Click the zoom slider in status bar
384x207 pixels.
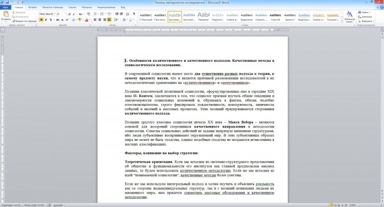point(370,205)
